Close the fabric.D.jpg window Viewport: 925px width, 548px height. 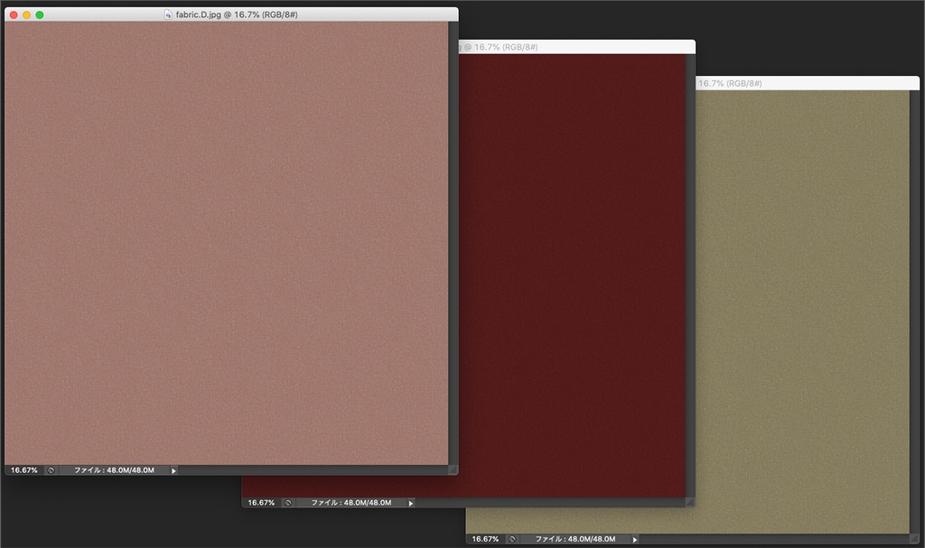[14, 14]
